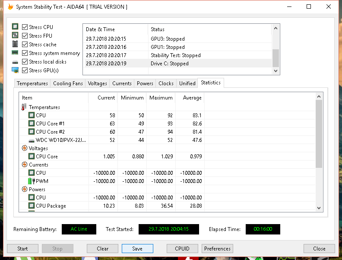Click the Powers lightning bolt category icon
Image resolution: width=342 pixels, height=260 pixels.
point(25,189)
